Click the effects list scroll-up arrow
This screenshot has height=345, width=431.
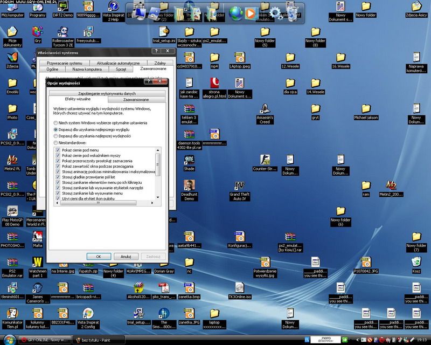158,150
